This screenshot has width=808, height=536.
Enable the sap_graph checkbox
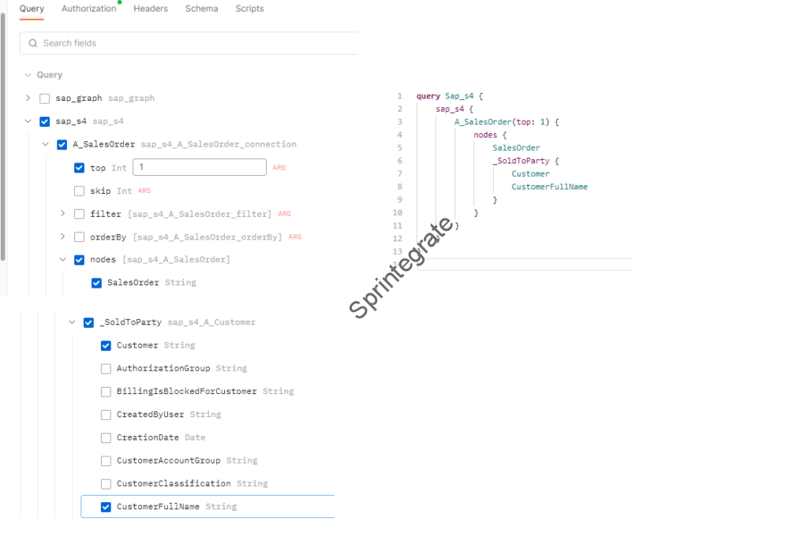tap(45, 99)
